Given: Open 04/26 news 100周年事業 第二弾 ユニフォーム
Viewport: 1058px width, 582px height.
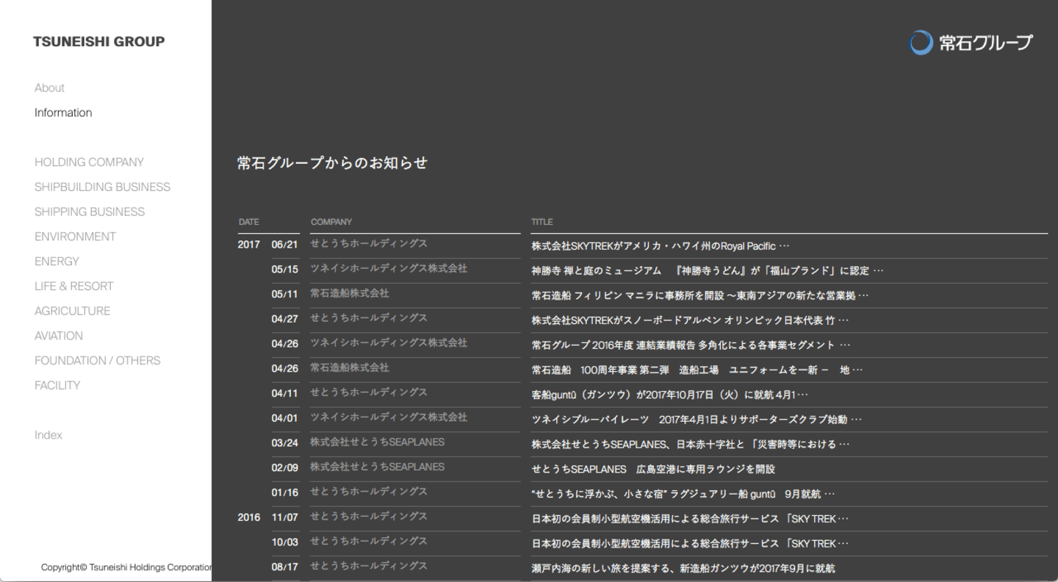Looking at the screenshot, I should pos(697,370).
